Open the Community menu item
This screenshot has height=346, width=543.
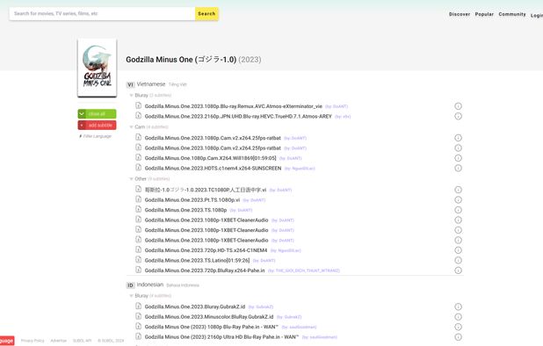pos(512,14)
